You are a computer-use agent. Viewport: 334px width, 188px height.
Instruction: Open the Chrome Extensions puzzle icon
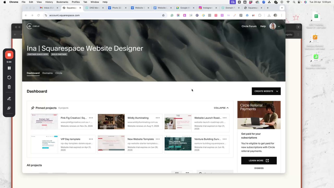[x=260, y=15]
